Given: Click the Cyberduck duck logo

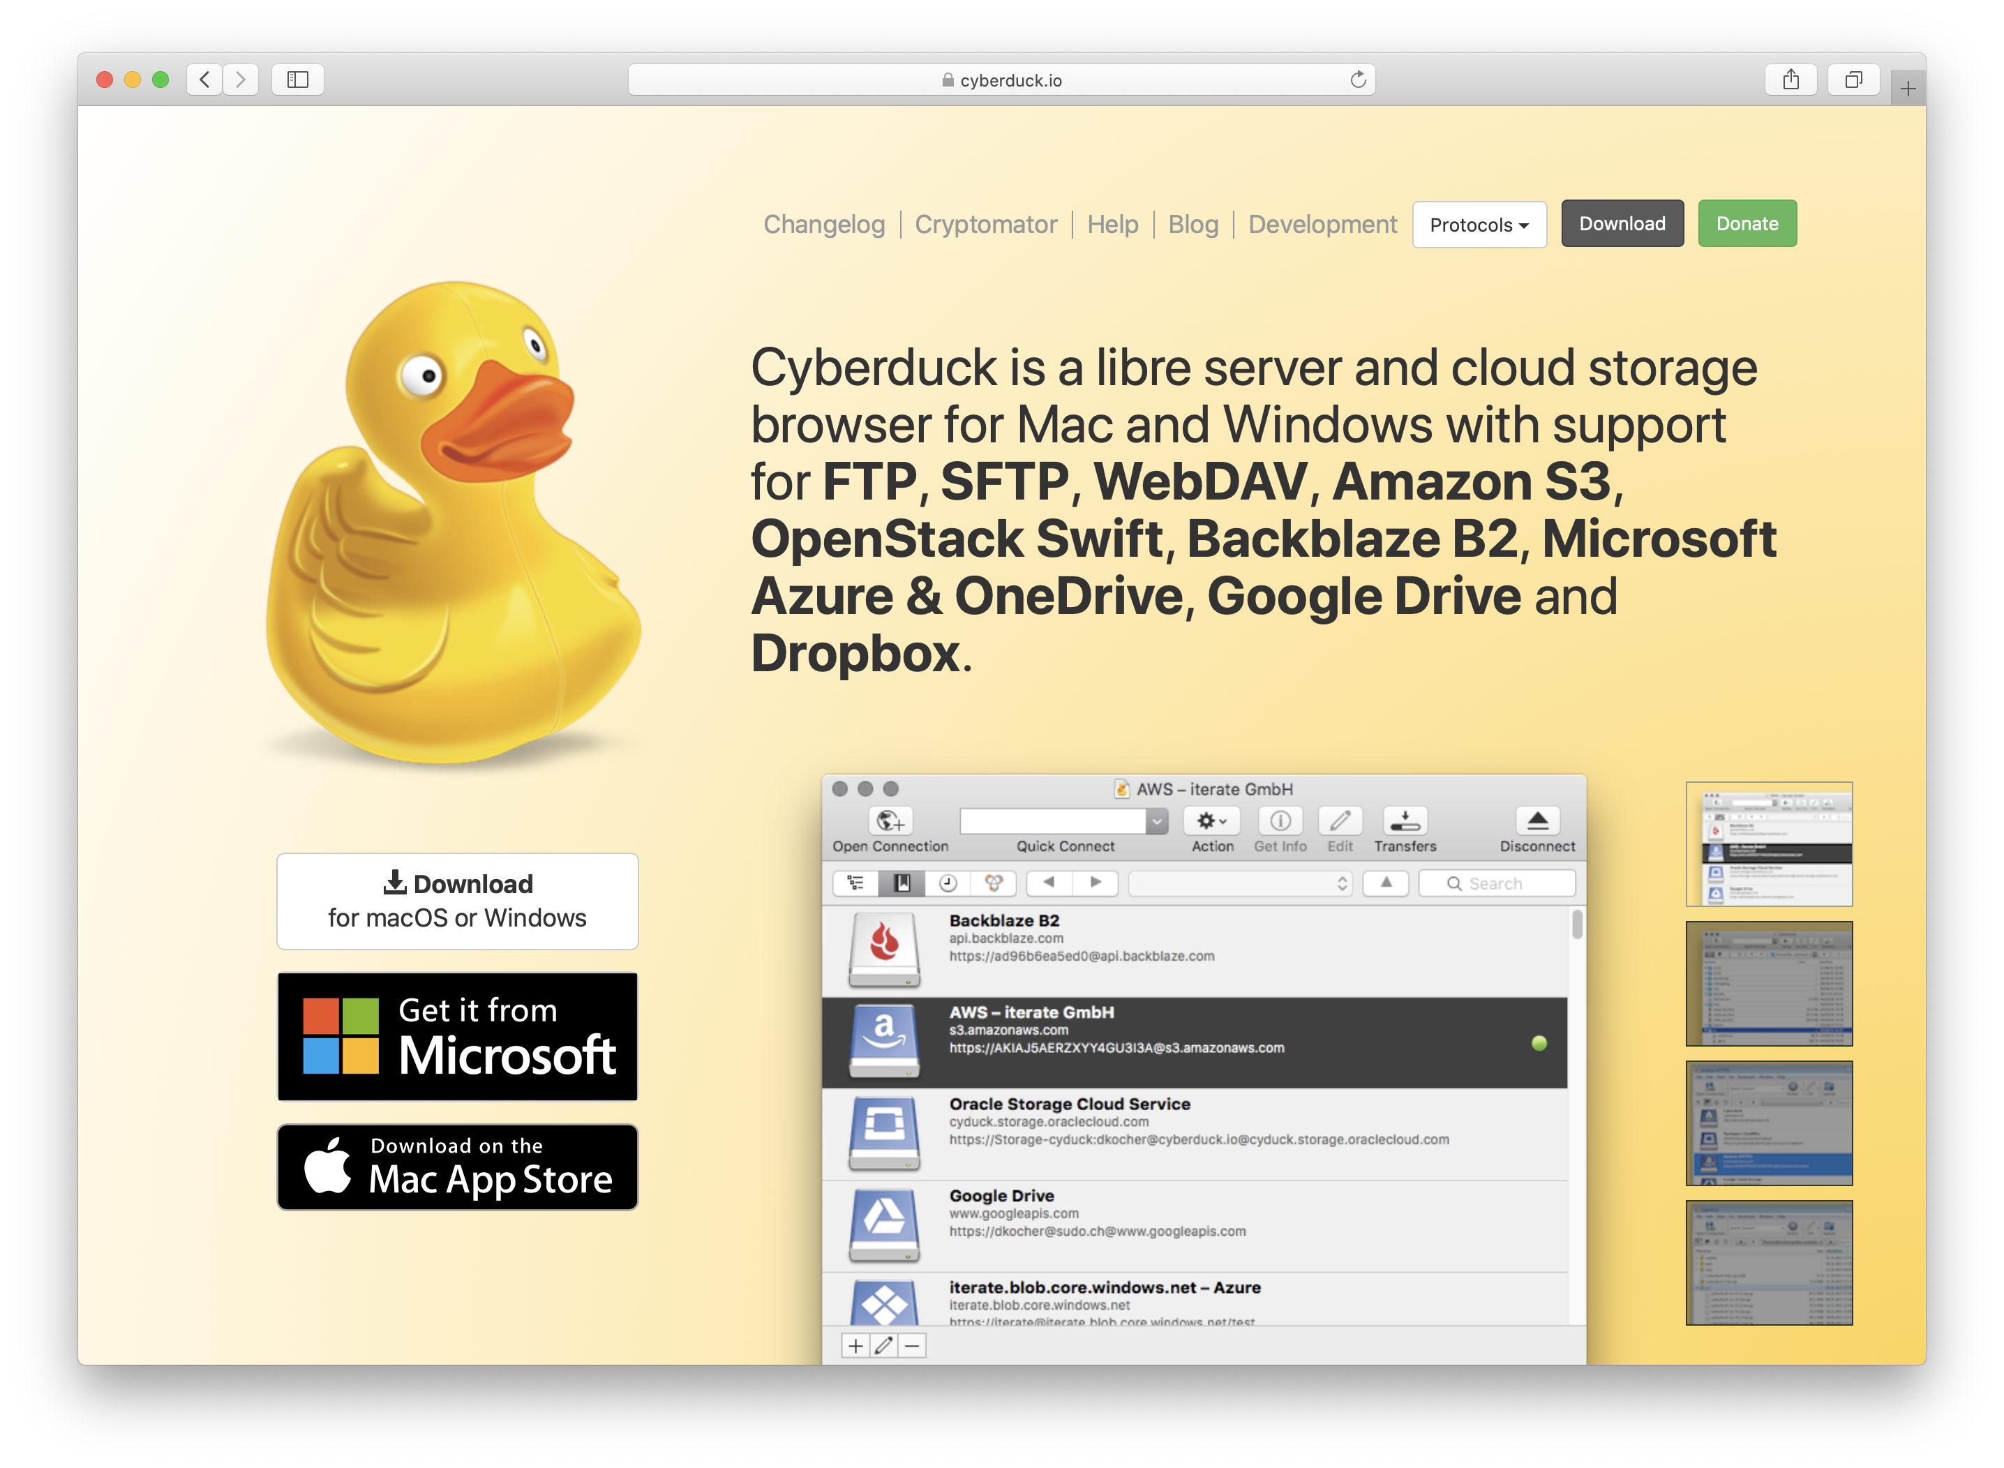Looking at the screenshot, I should tap(454, 524).
